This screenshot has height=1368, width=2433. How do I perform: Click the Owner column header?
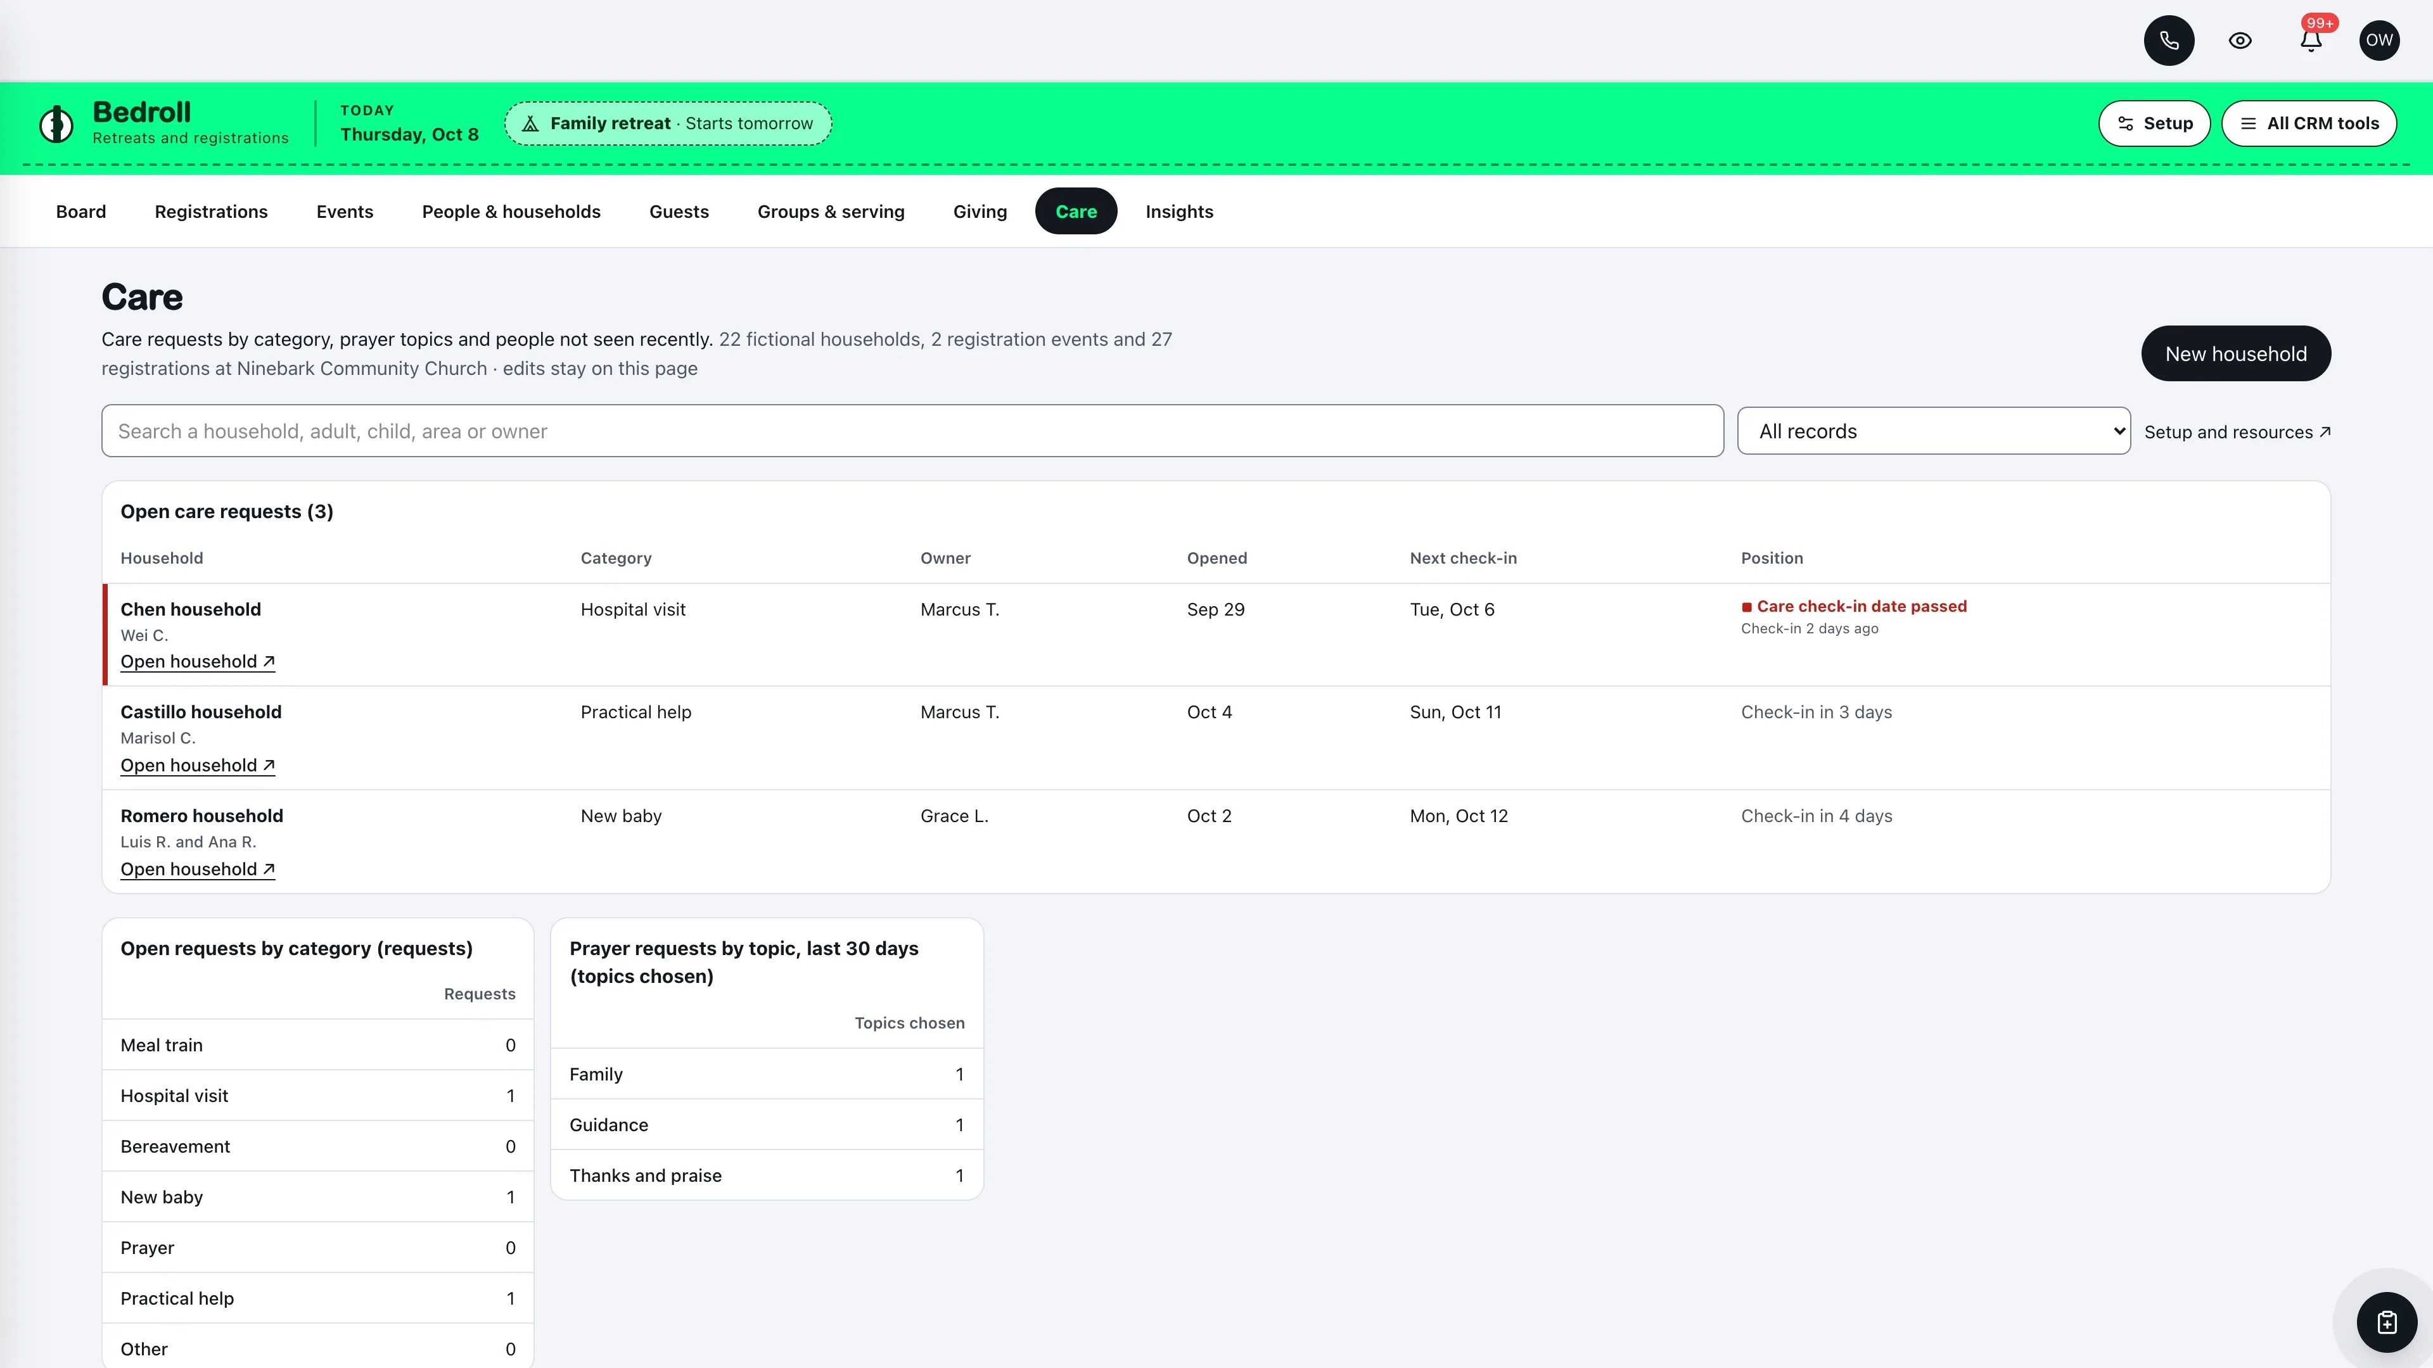945,559
